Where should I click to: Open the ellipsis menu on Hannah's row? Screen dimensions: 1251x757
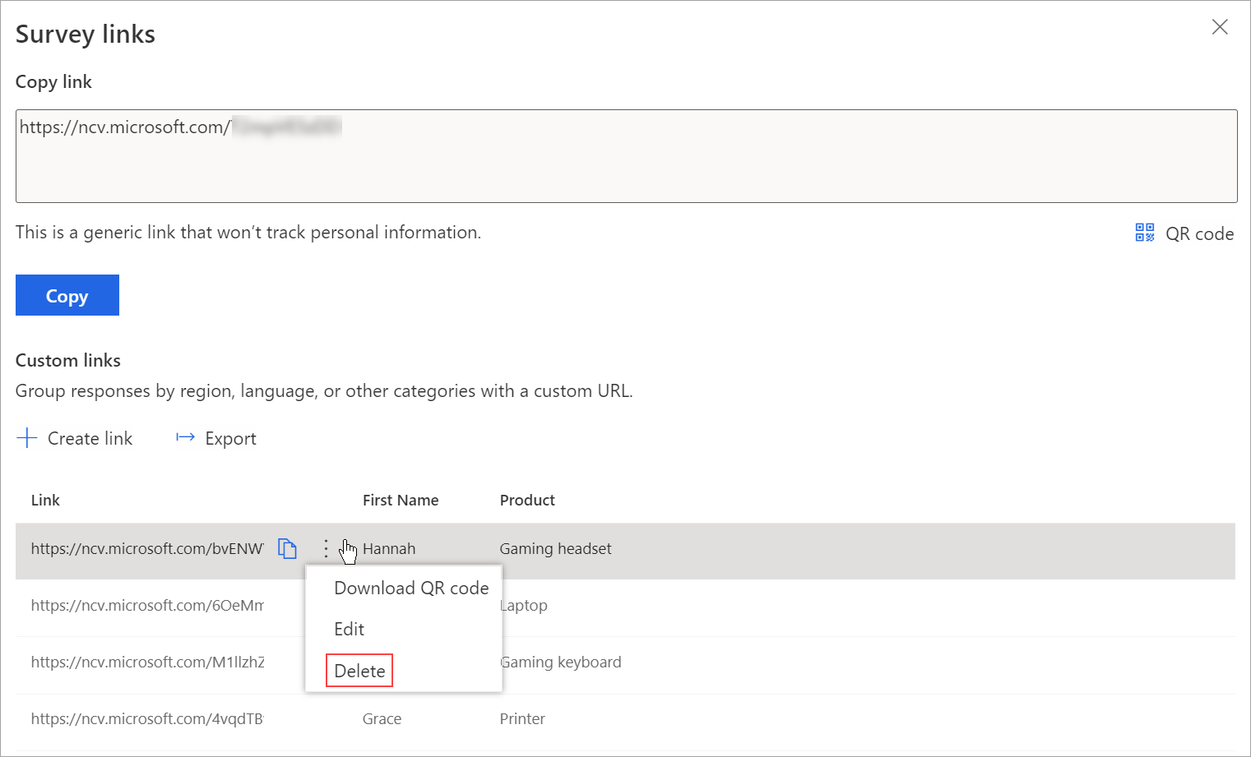pos(326,547)
